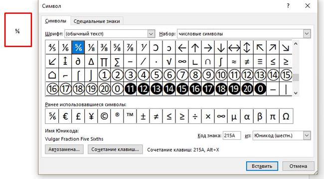Image resolution: width=324 pixels, height=179 pixels.
Task: Select the summation ∑ symbol
Action: pos(117,61)
